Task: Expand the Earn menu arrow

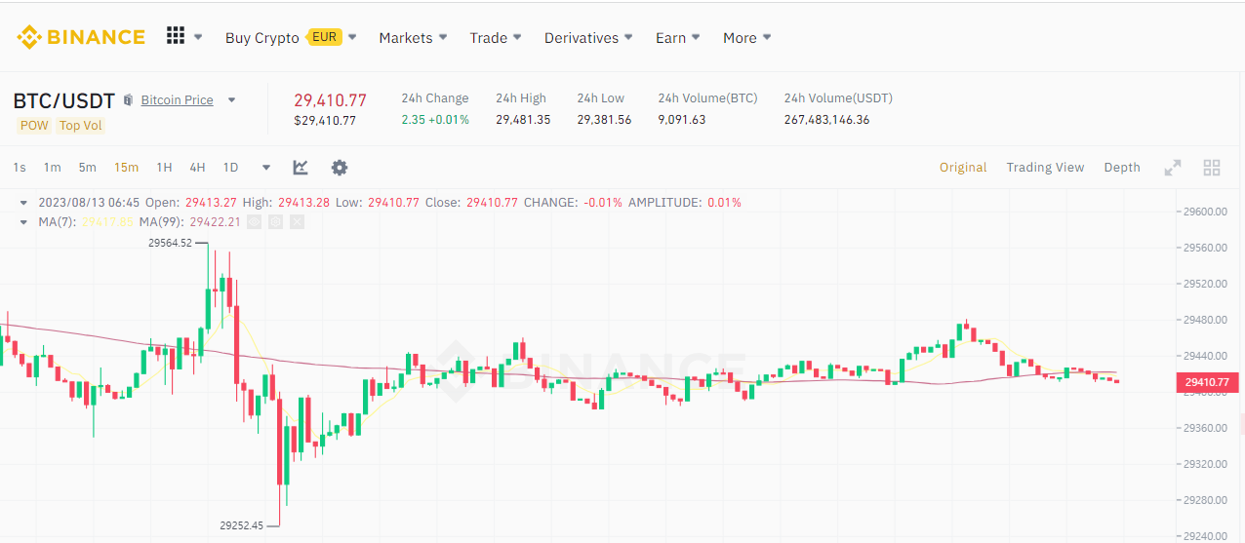Action: pyautogui.click(x=696, y=37)
